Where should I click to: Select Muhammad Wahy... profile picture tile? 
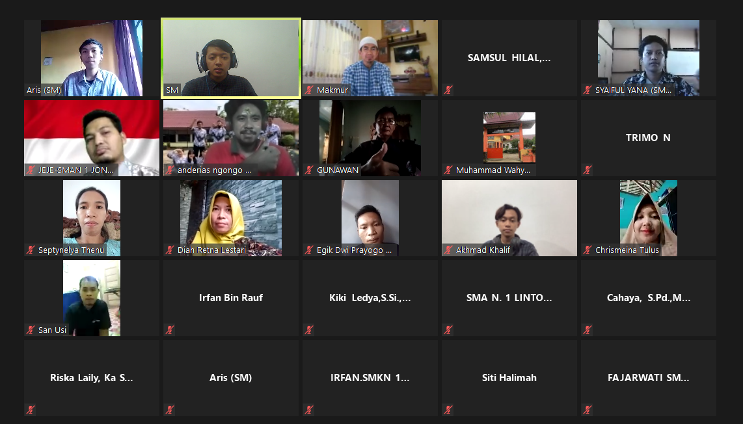[x=509, y=138]
